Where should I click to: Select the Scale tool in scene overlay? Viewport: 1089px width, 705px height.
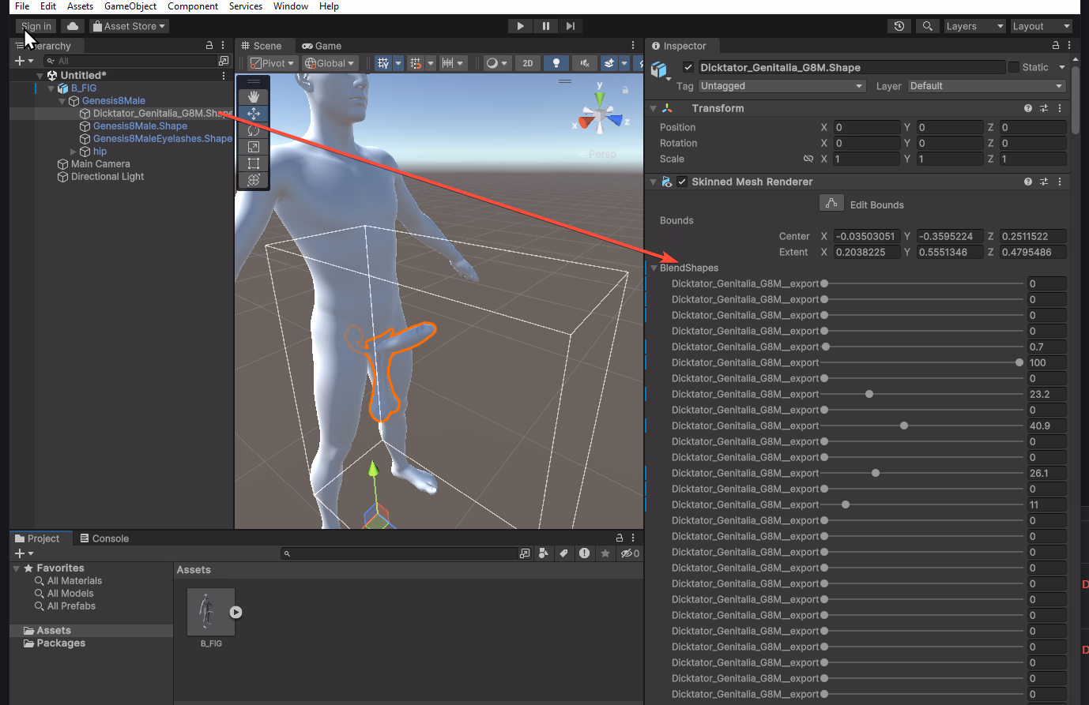click(254, 147)
